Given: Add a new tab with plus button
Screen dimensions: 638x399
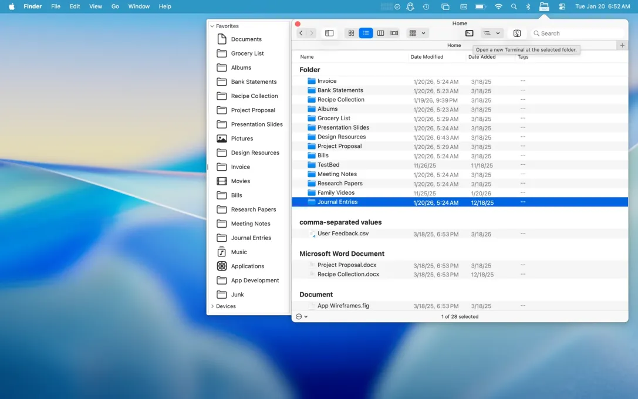Looking at the screenshot, I should coord(622,46).
